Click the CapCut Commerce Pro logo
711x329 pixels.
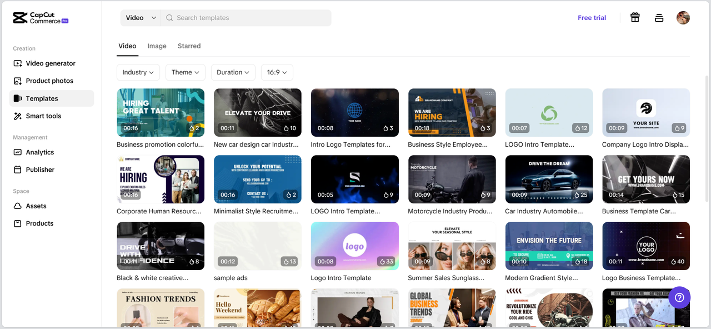coord(41,18)
